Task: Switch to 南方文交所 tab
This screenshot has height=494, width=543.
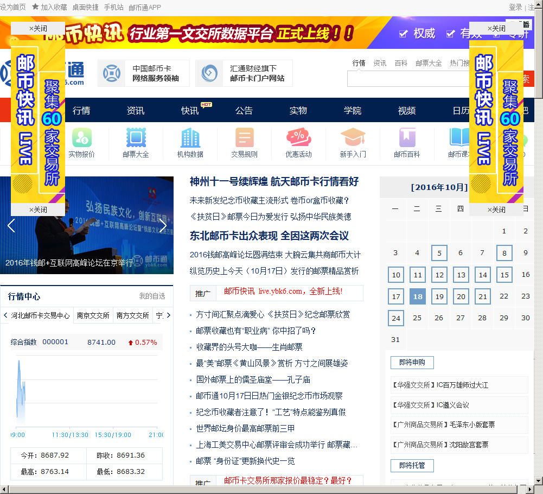Action: click(133, 315)
